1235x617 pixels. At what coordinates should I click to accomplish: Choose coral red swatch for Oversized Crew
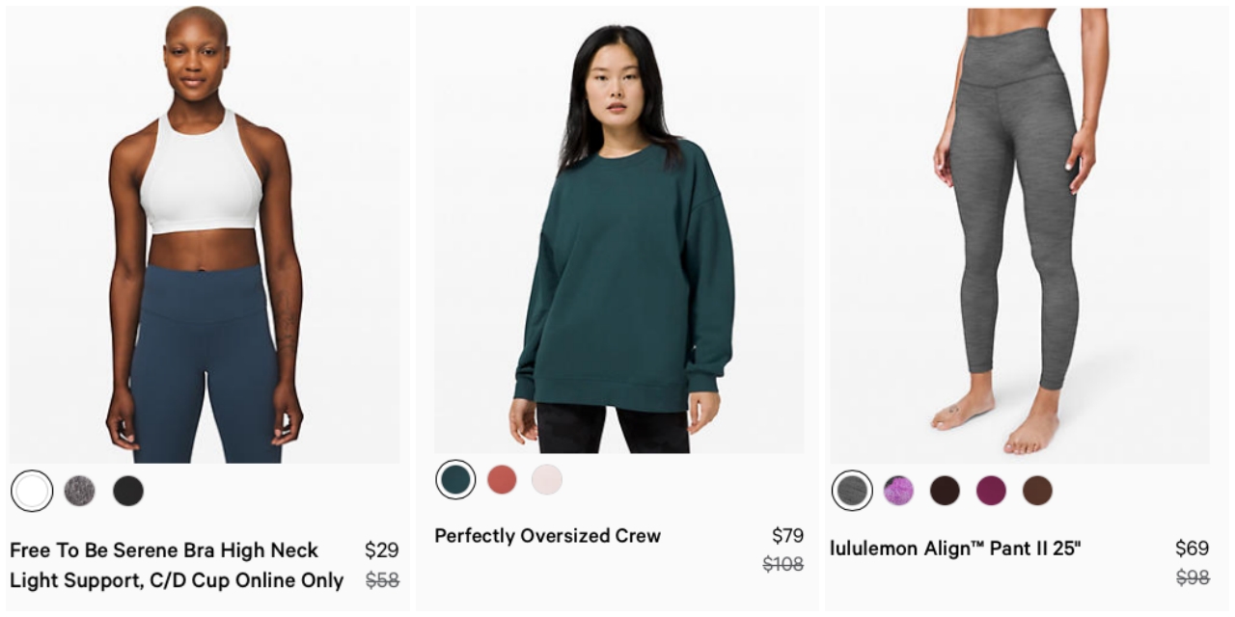point(502,479)
